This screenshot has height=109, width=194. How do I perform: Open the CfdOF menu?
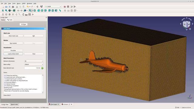point(24,3)
